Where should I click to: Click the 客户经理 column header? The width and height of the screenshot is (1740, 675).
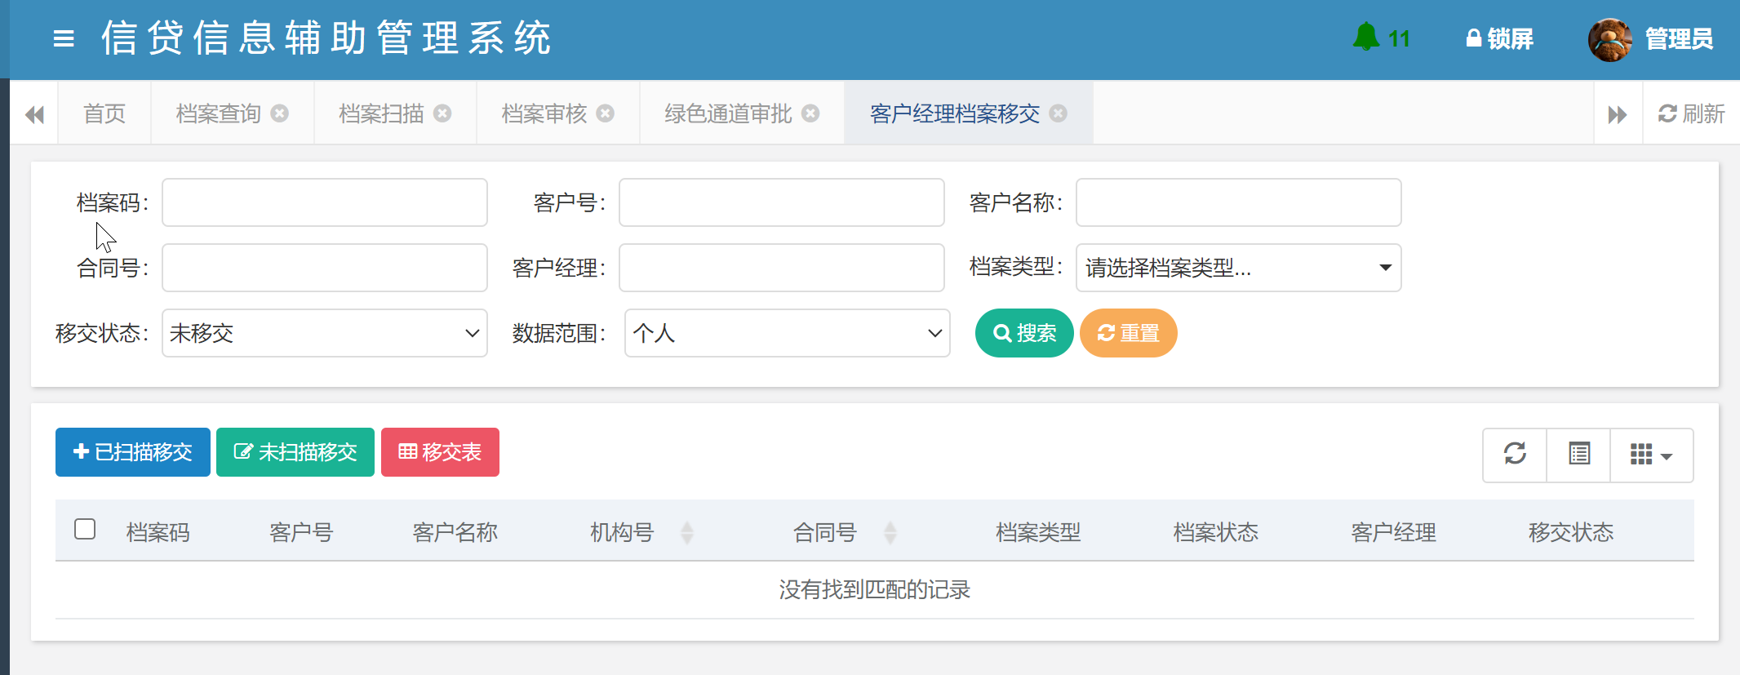(1393, 533)
